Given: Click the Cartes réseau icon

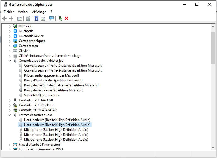Looking at the screenshot, I should pyautogui.click(x=15, y=46).
